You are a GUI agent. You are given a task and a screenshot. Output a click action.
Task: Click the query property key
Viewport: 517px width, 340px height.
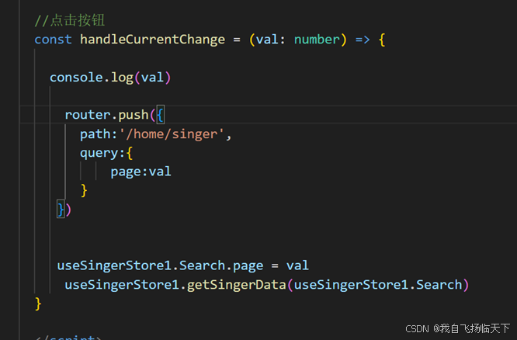coord(99,154)
